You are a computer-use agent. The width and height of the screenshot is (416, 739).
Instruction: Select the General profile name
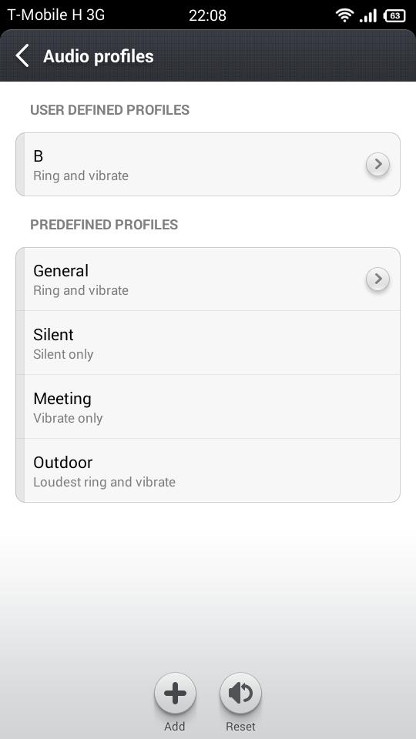pos(61,271)
